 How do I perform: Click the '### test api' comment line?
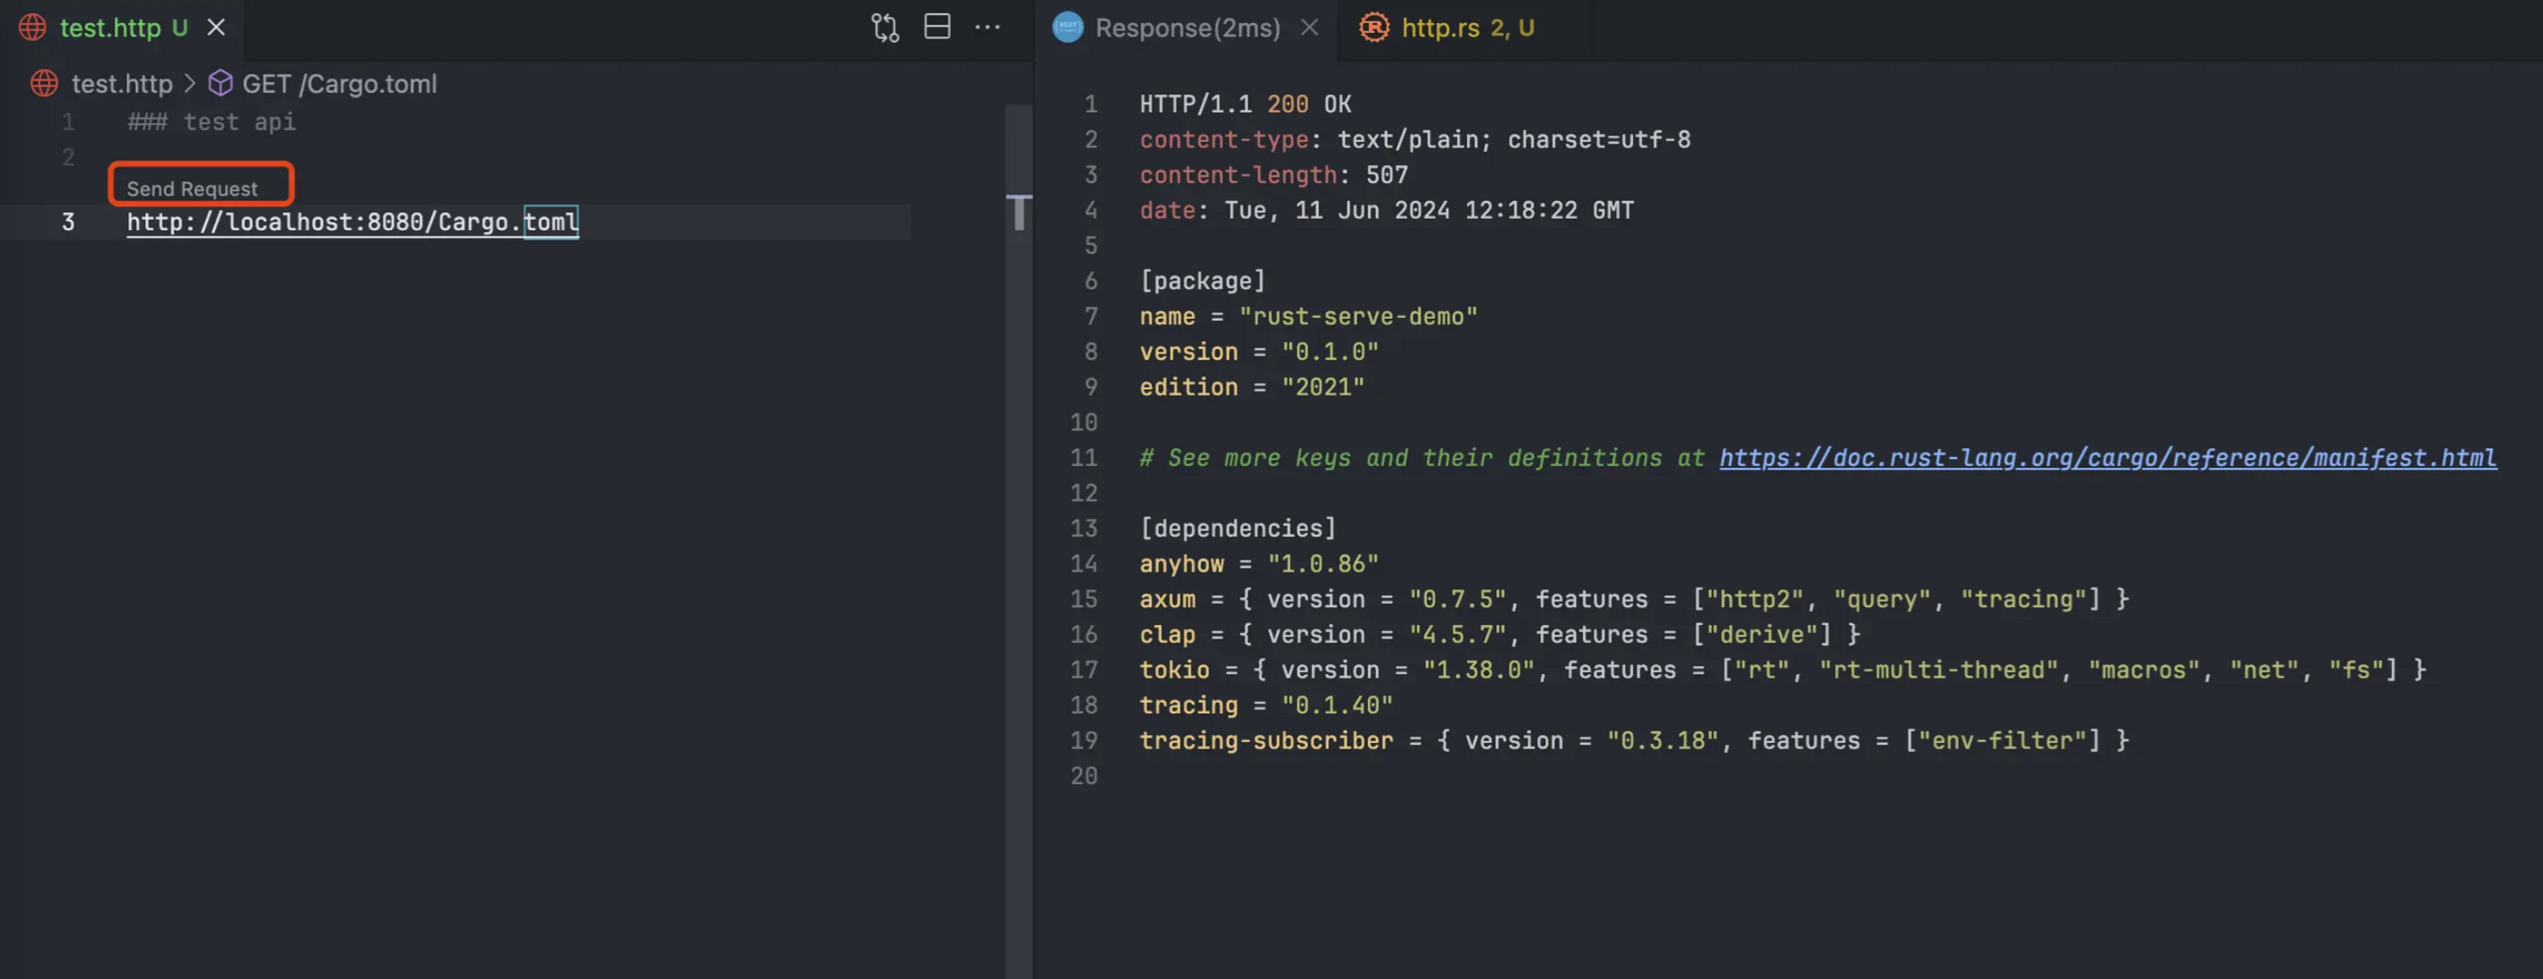click(x=211, y=121)
